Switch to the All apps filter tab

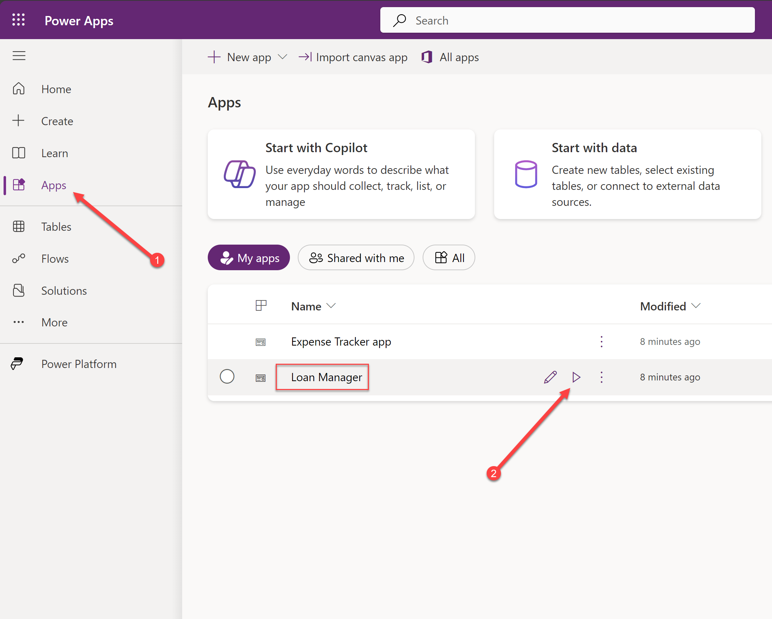point(449,258)
